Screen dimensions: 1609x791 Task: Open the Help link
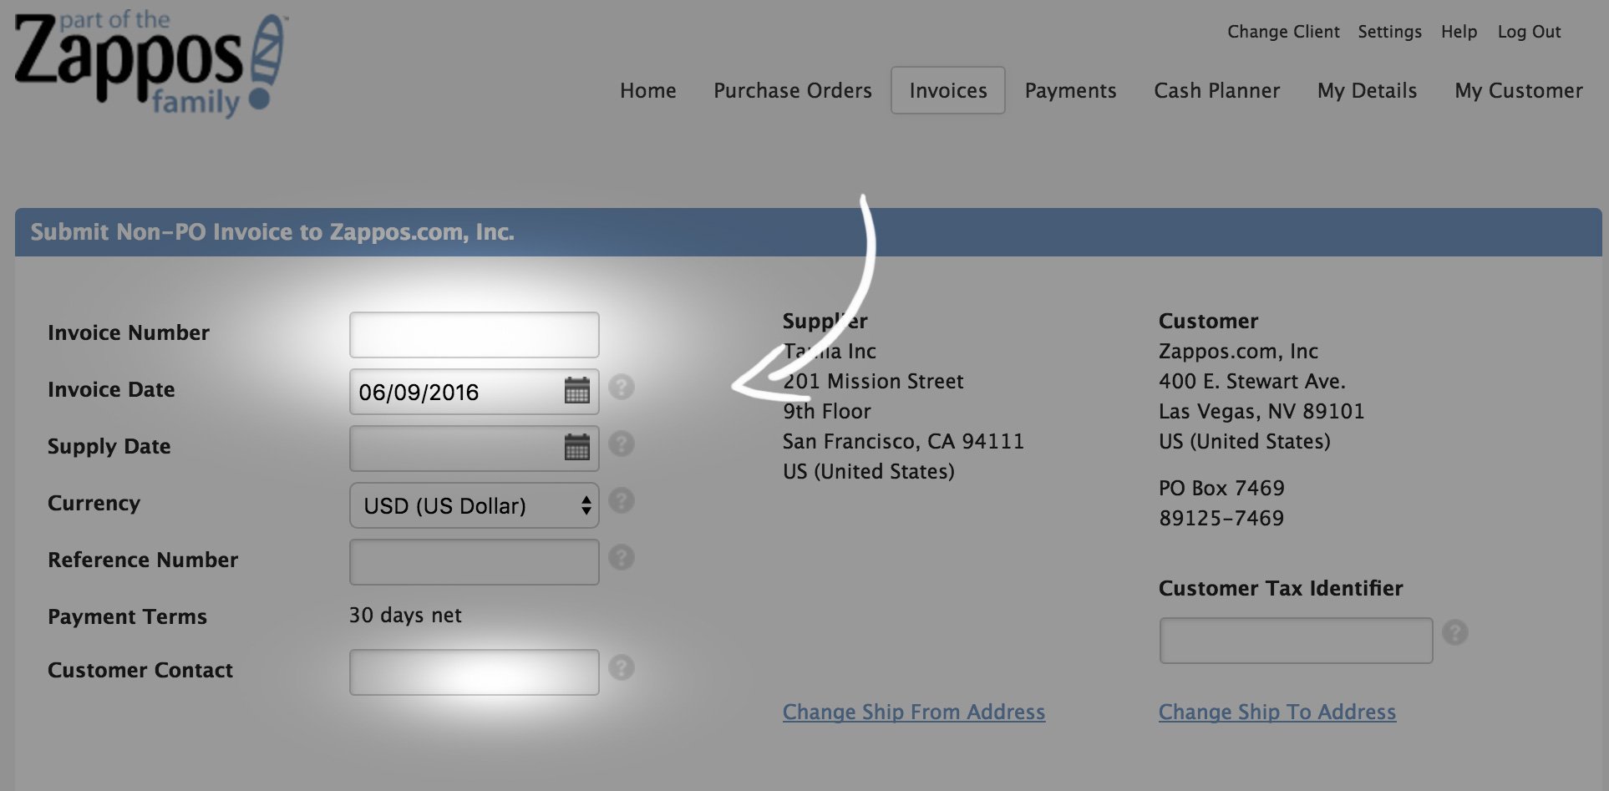coord(1459,32)
